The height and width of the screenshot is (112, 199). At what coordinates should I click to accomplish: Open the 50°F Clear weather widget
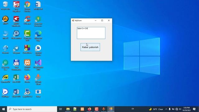(x=156, y=109)
